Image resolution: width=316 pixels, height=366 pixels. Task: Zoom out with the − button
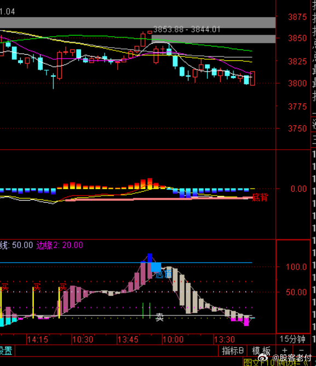click(x=302, y=351)
